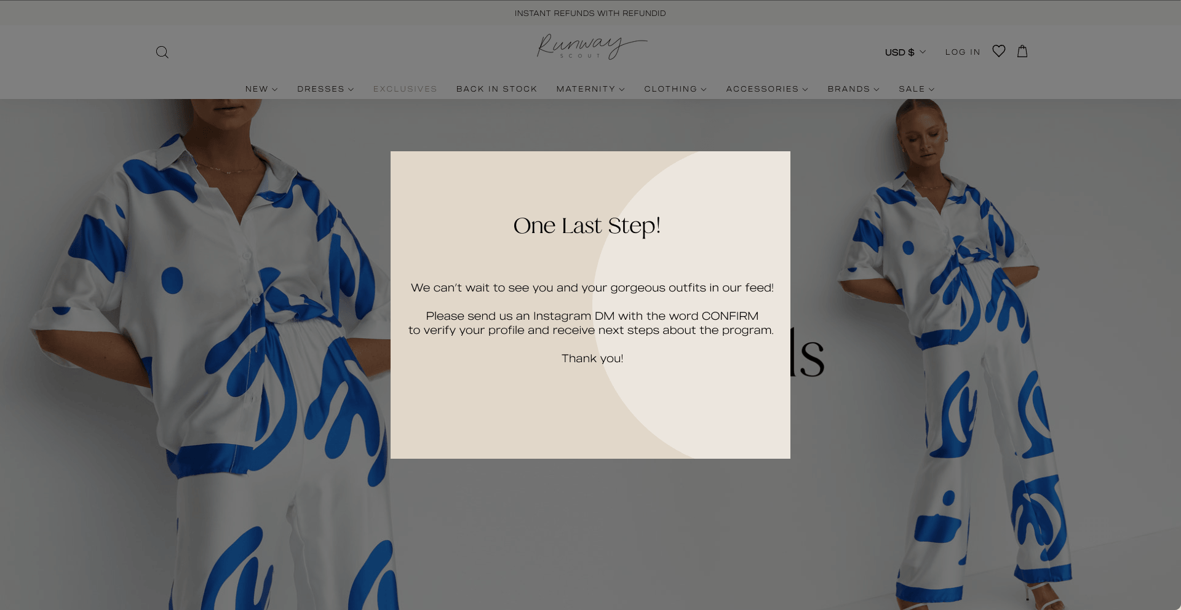This screenshot has height=610, width=1181.
Task: Expand the MATERNITY menu
Action: coord(590,89)
